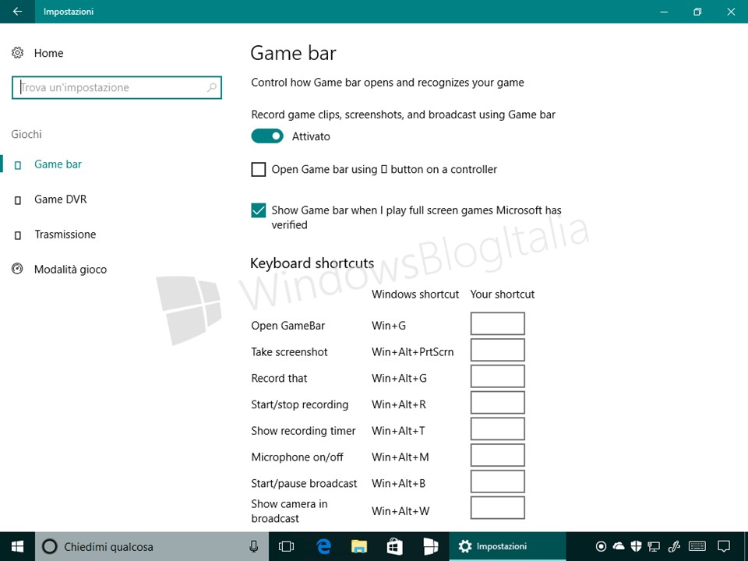This screenshot has width=748, height=561.
Task: Click the Win+Alt+G shortcut text
Action: point(399,379)
